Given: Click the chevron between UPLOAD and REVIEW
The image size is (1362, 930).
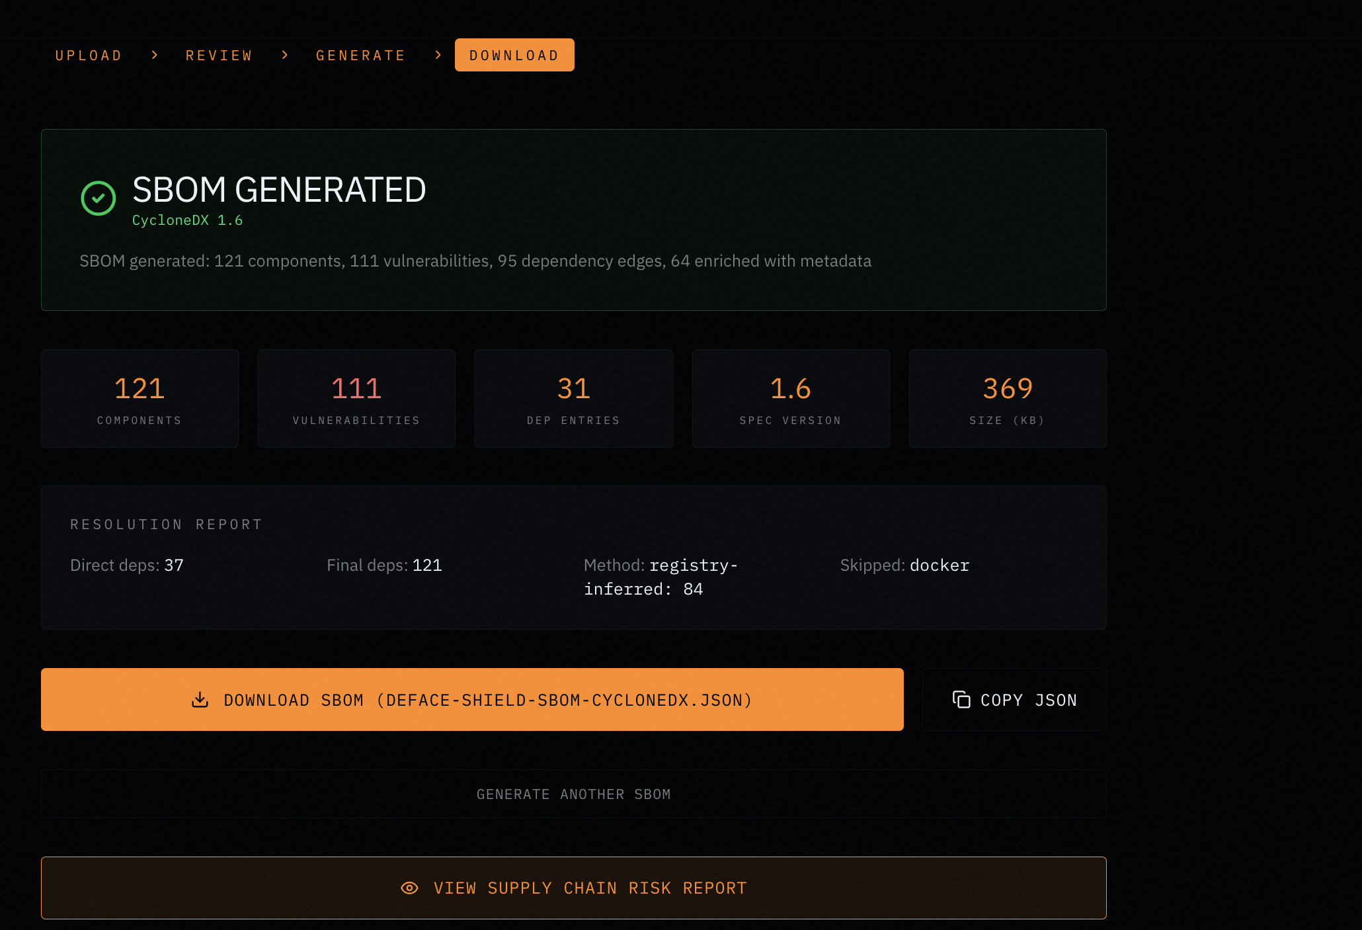Looking at the screenshot, I should coord(154,56).
